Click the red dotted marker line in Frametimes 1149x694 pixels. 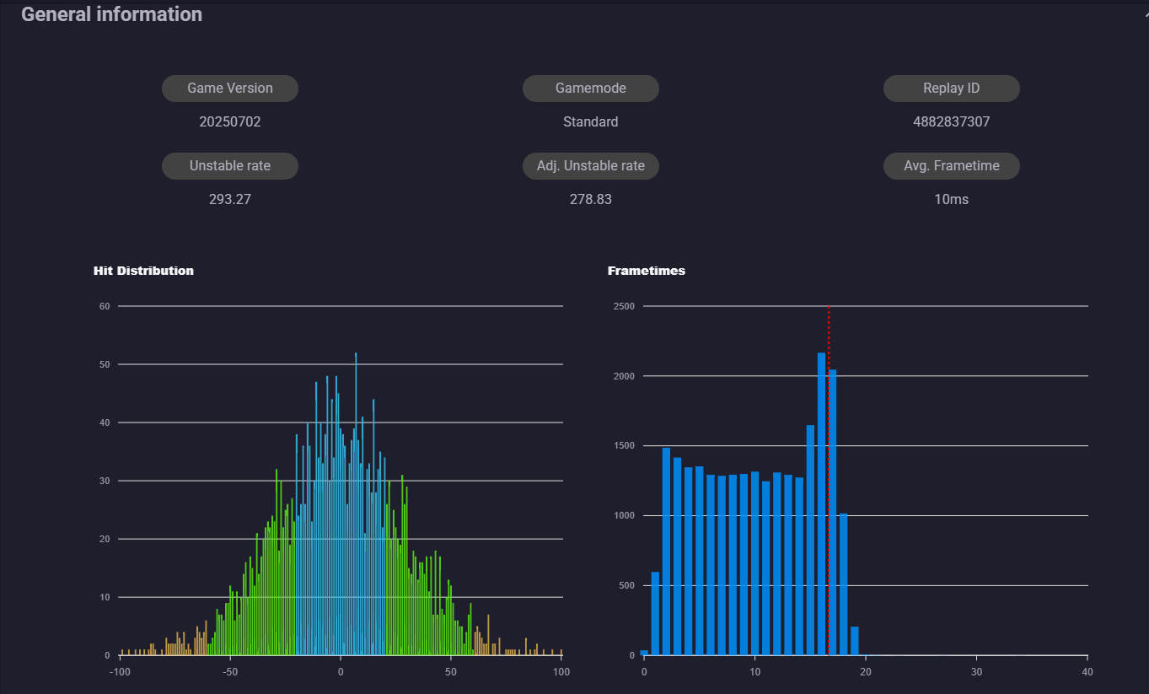(x=829, y=481)
